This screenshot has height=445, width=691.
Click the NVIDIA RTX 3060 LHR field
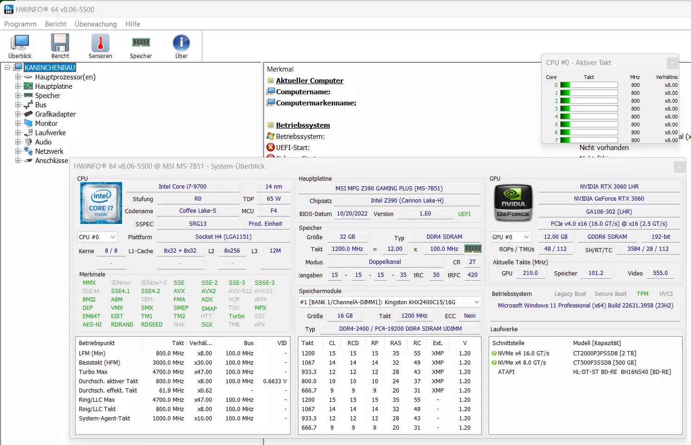pyautogui.click(x=609, y=187)
